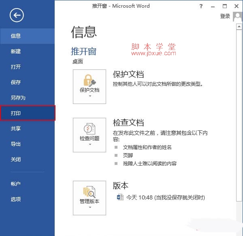Click the 页脚 list item

(x=128, y=155)
